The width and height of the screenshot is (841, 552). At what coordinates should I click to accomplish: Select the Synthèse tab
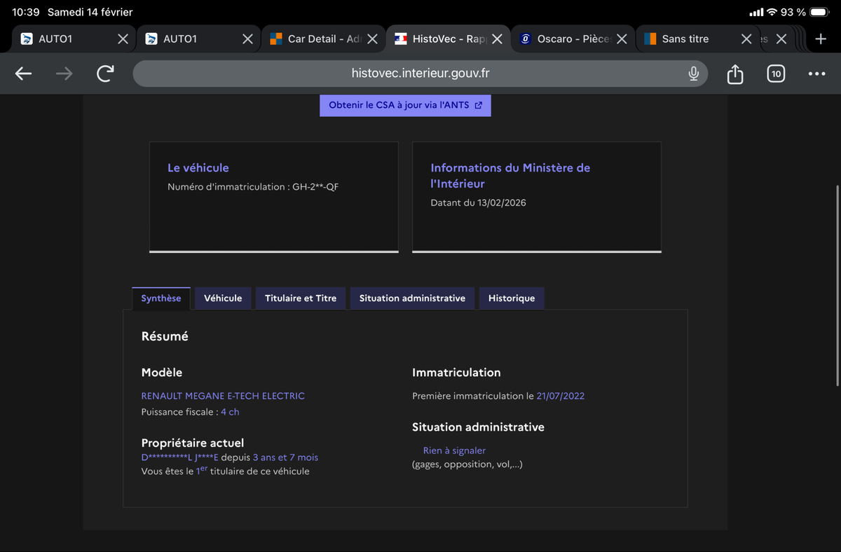[x=161, y=298]
